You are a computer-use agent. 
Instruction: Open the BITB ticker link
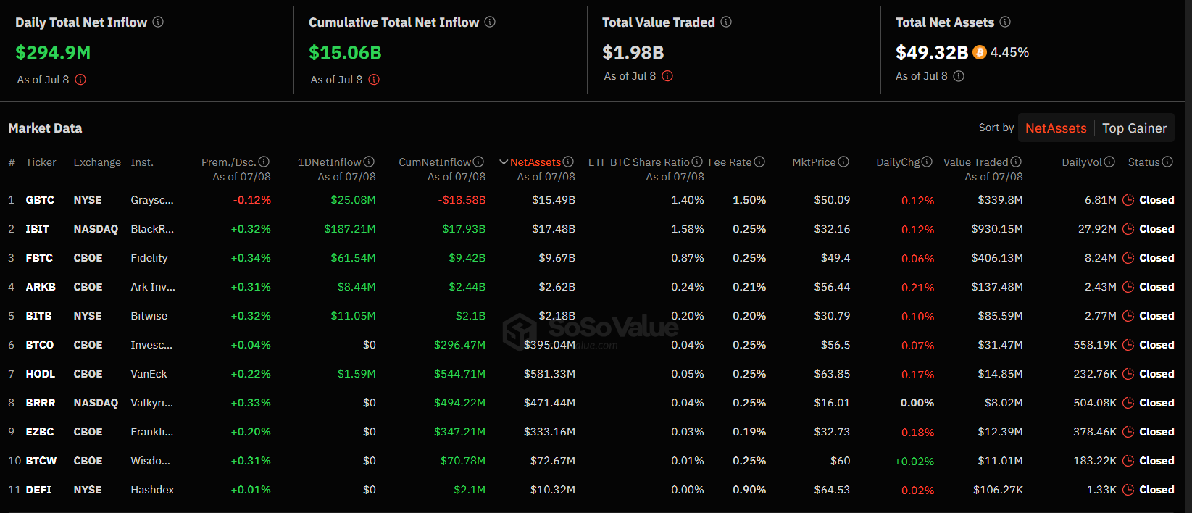38,316
